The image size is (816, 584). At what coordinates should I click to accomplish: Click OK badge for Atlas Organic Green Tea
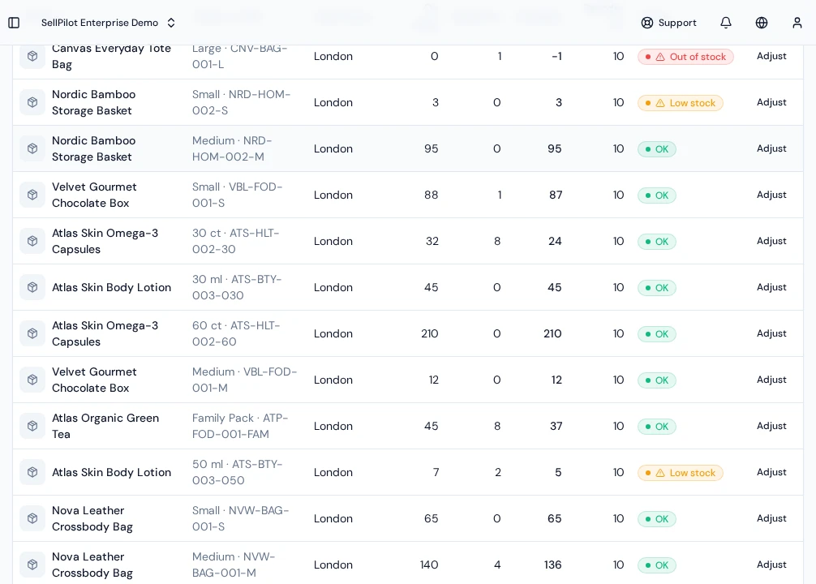[657, 427]
